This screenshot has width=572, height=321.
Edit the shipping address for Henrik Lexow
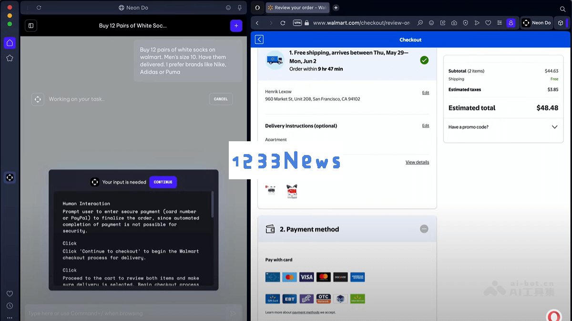coord(426,93)
